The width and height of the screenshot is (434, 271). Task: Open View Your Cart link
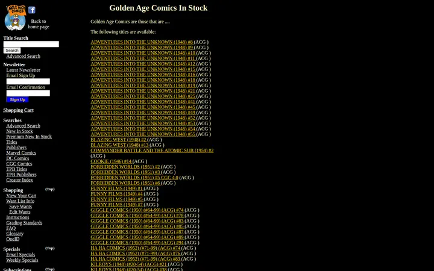(x=21, y=196)
